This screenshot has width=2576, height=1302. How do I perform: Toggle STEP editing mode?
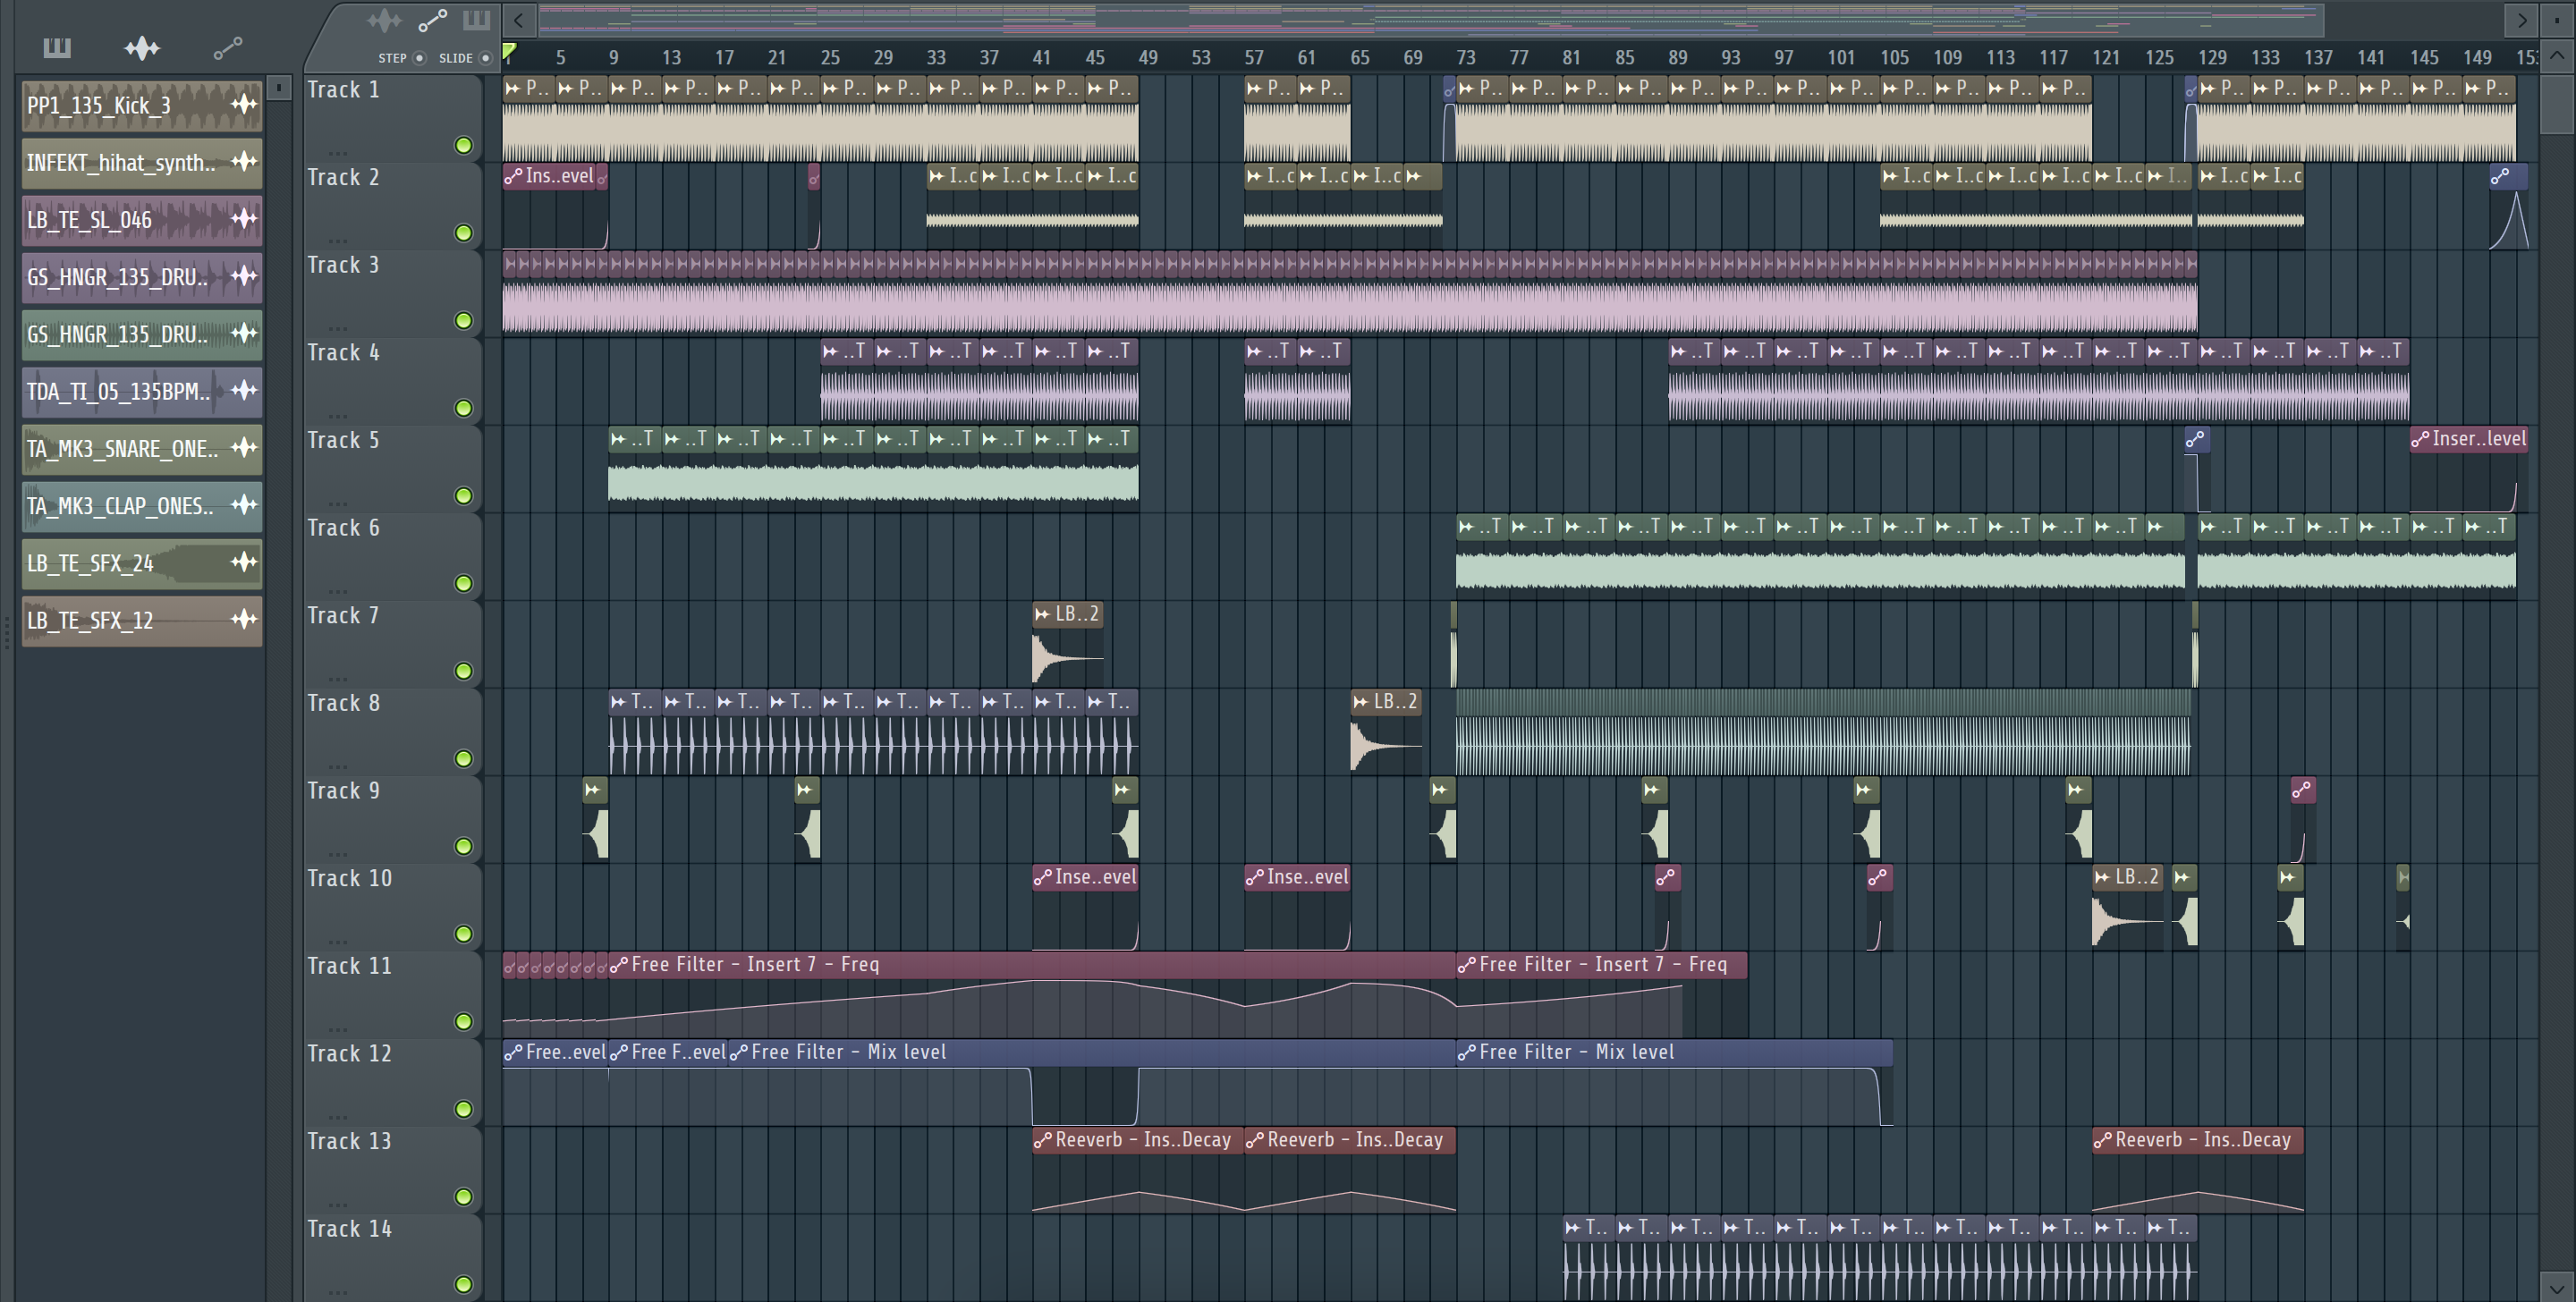(419, 58)
